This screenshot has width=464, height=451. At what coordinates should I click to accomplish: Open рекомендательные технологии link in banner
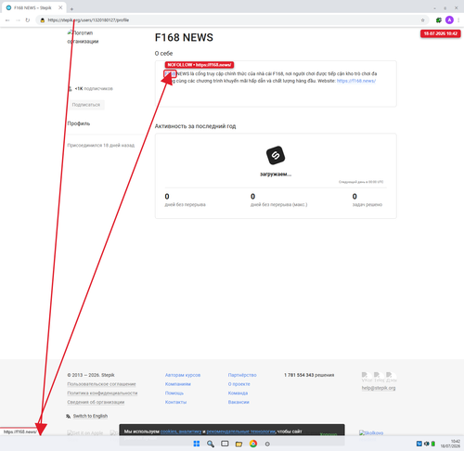click(240, 432)
